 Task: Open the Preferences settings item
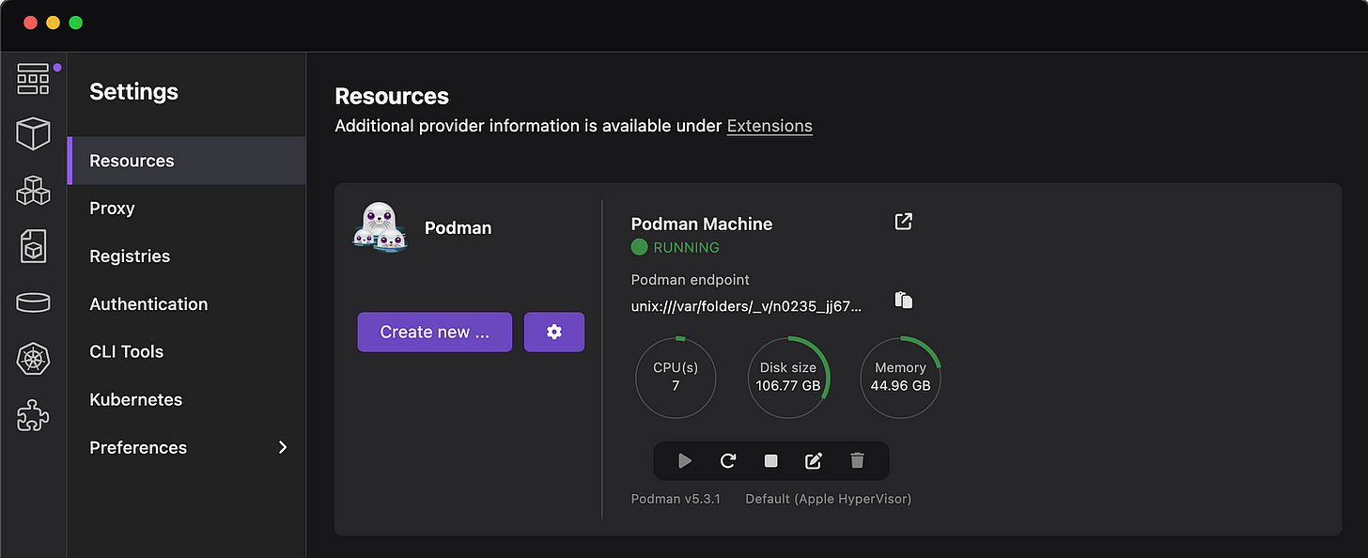[x=187, y=447]
